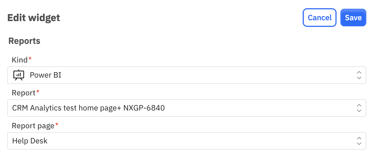
Task: Open the Report page dropdown showing Help Desk
Action: pos(187,141)
